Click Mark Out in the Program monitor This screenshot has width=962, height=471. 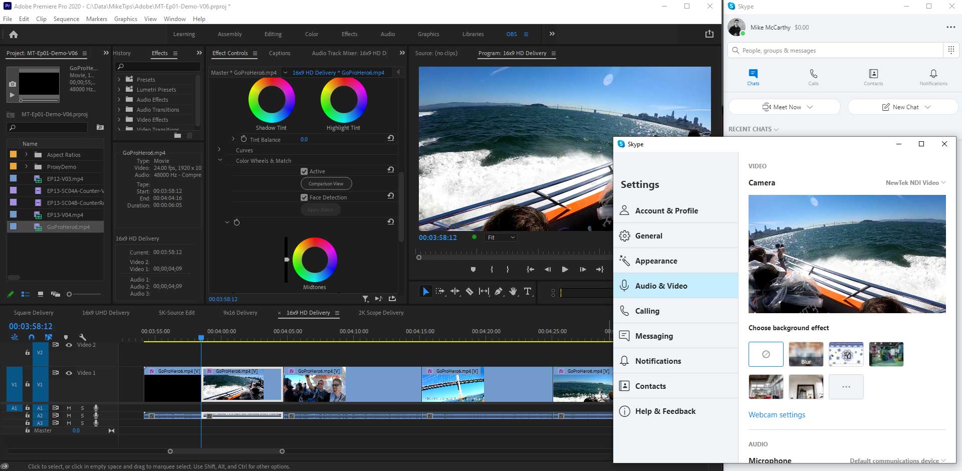(x=508, y=270)
